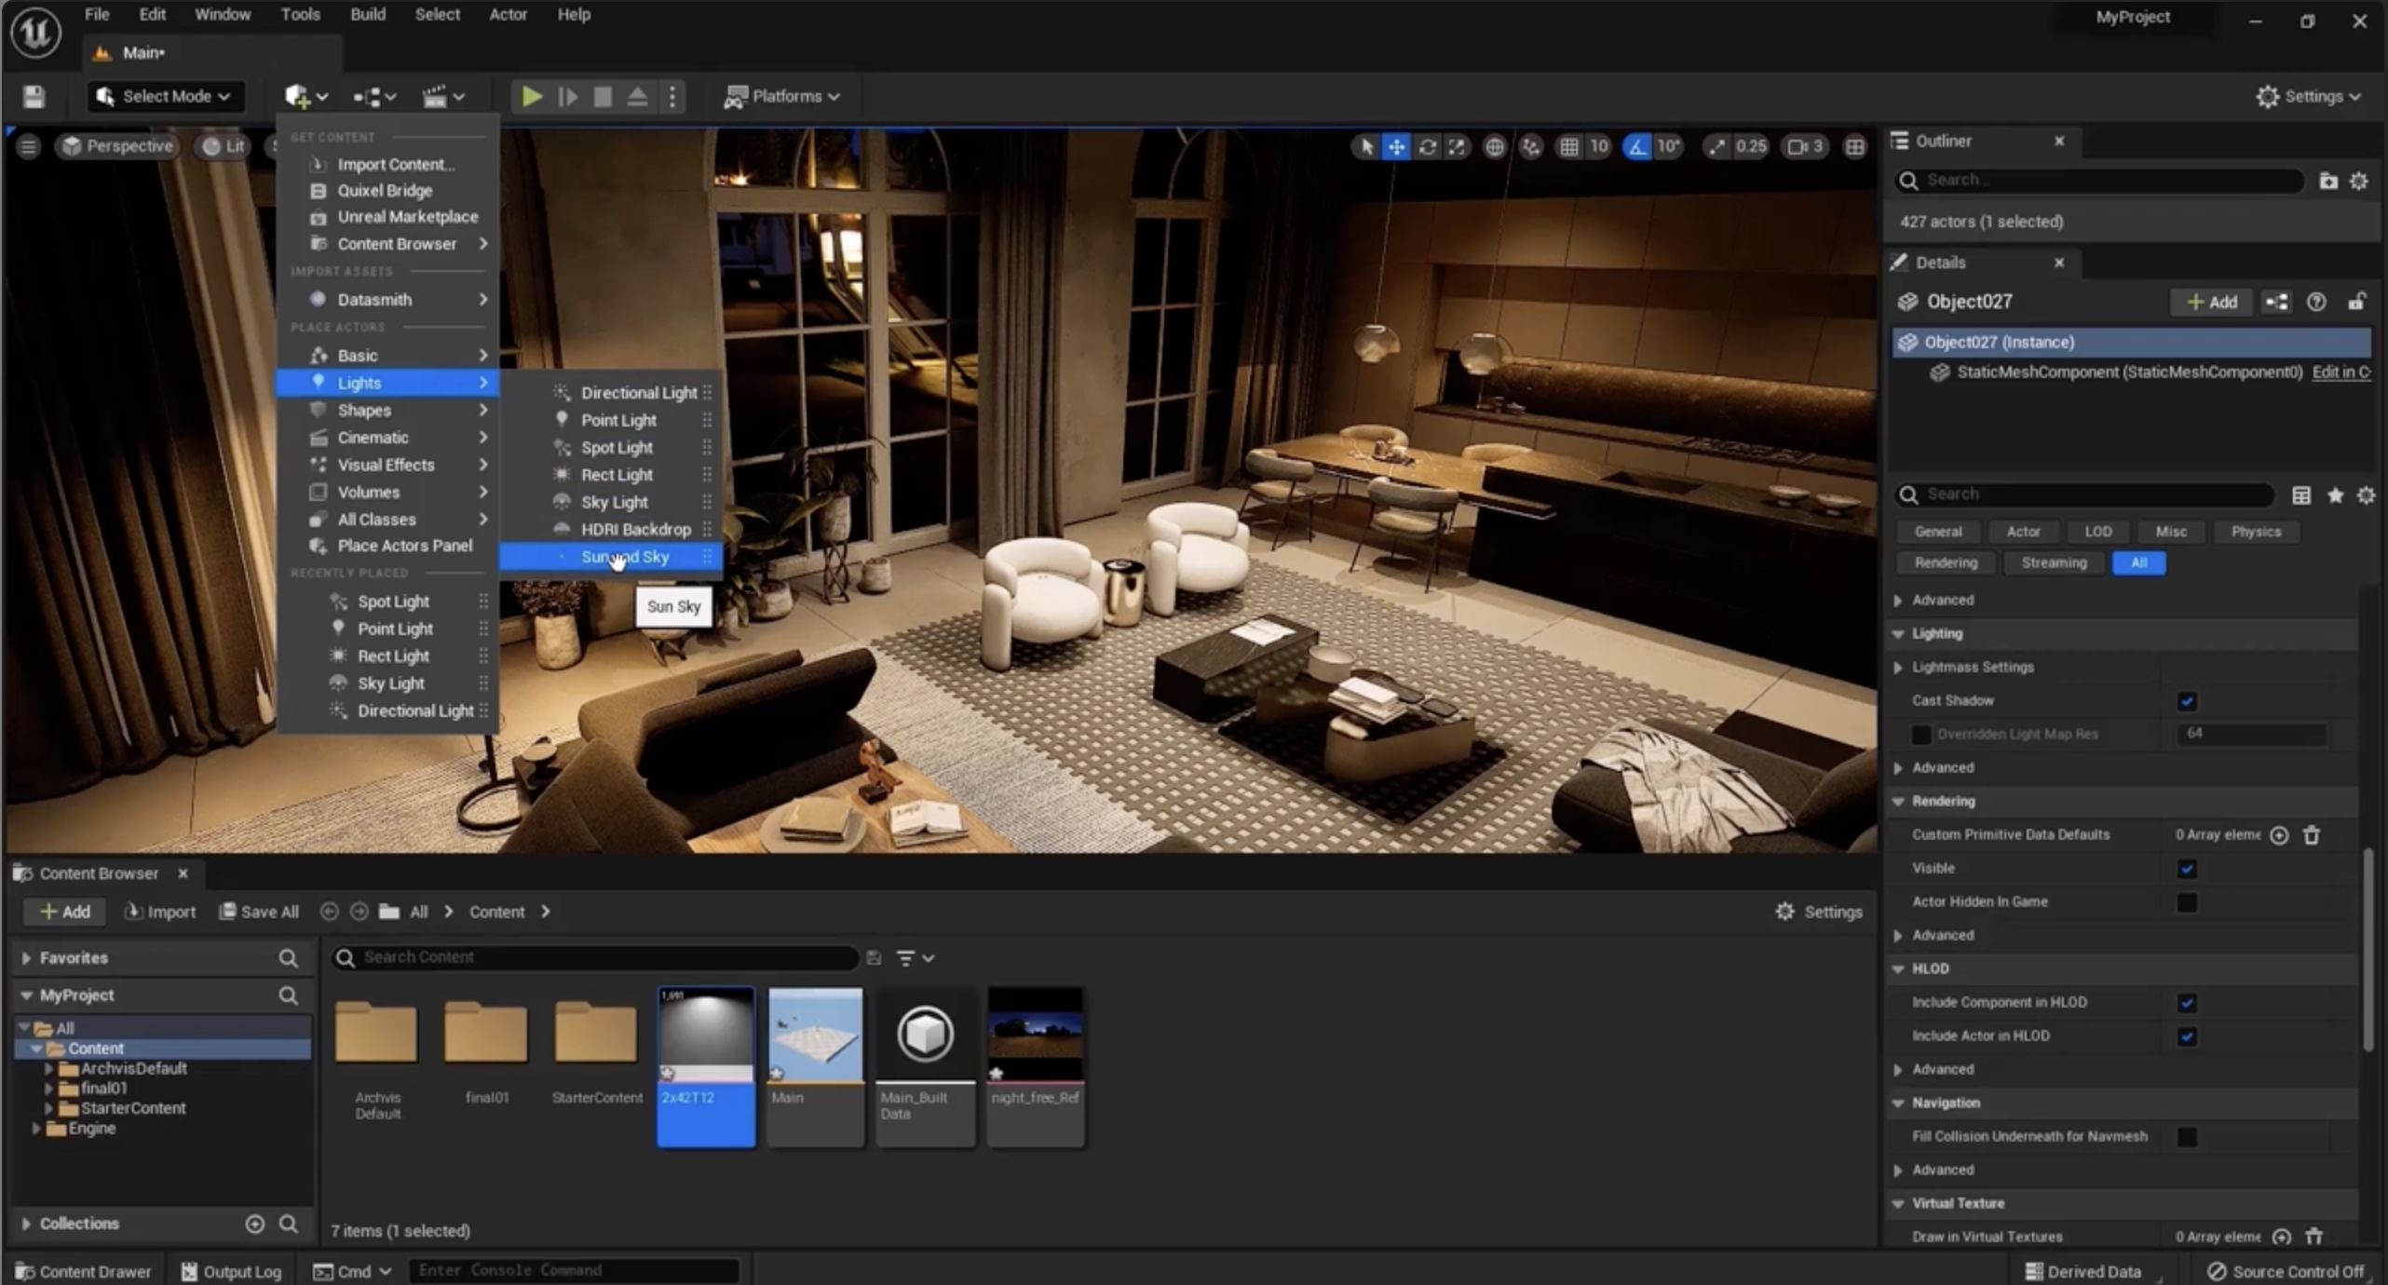Open viewport options hamburger menu
This screenshot has width=2388, height=1285.
(28, 146)
